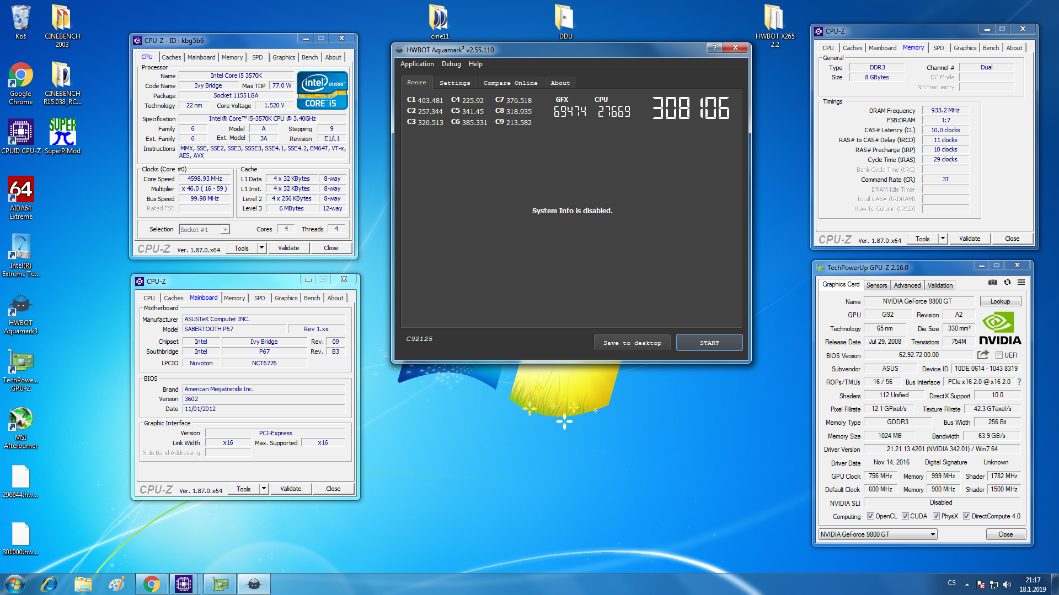Toggle CUDA checkbox in GPU-Z
The image size is (1059, 595).
[905, 516]
